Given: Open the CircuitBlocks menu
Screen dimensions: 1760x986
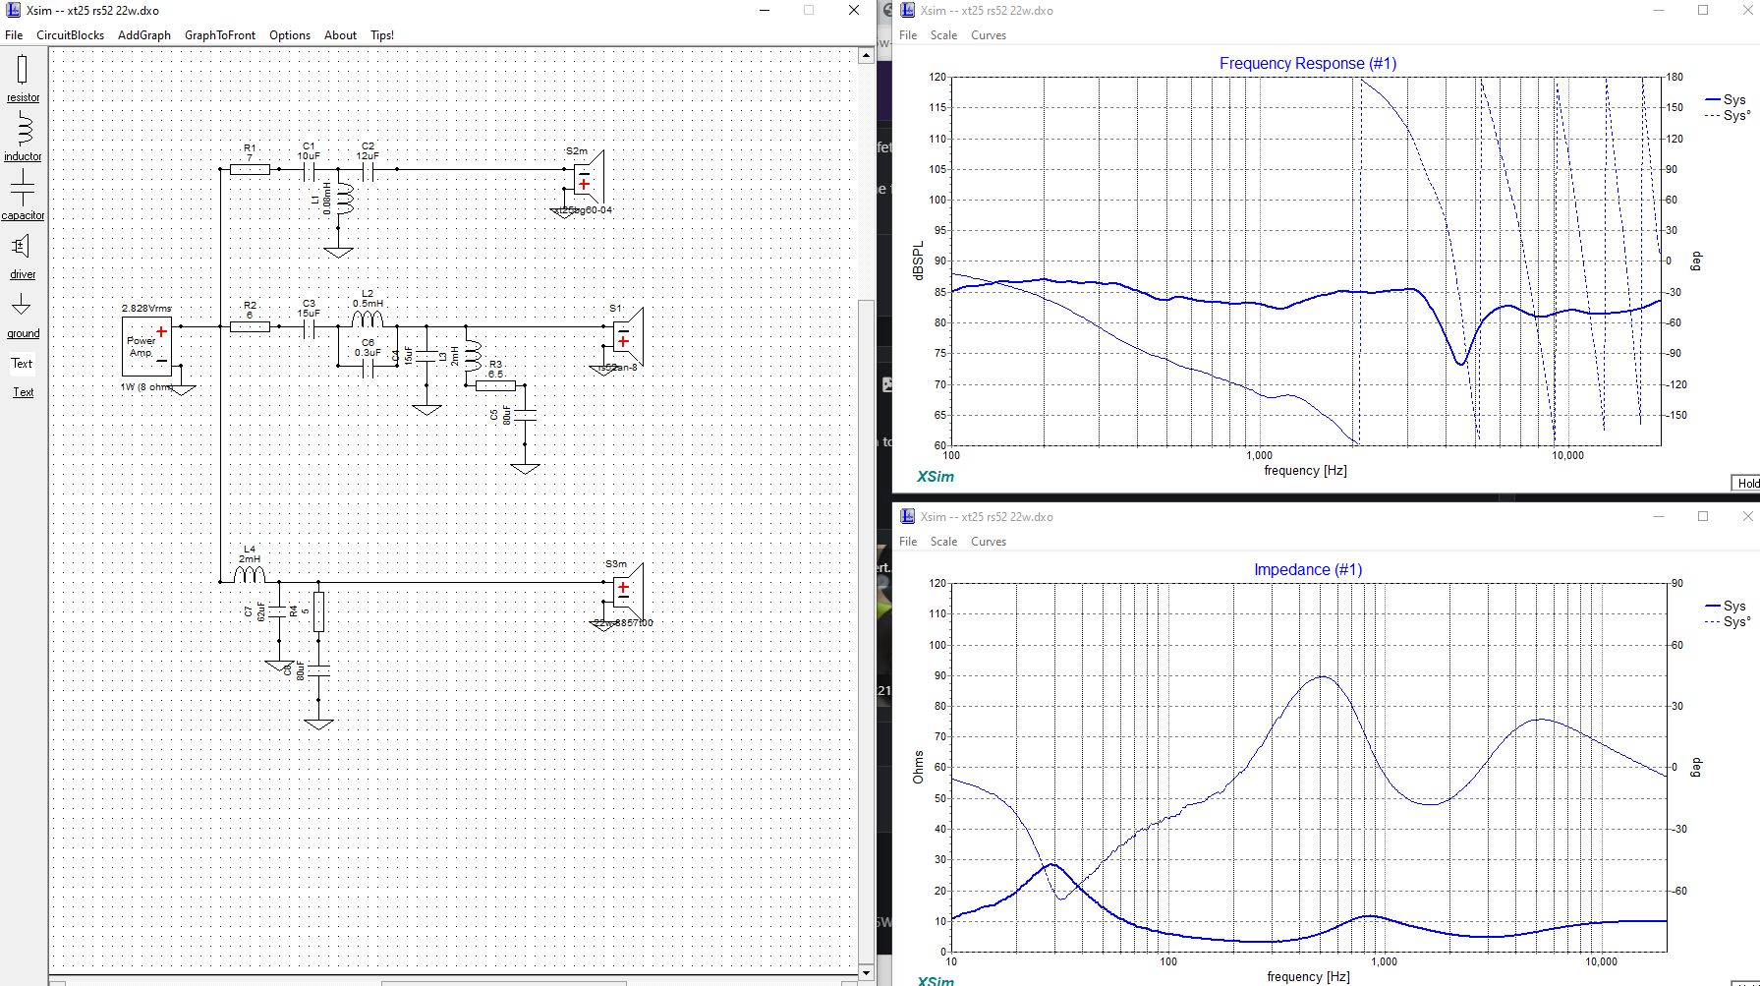Looking at the screenshot, I should pos(70,35).
